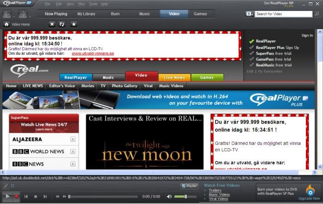Open the ALJAZEERA play arrow
The height and width of the screenshot is (204, 323).
click(73, 139)
